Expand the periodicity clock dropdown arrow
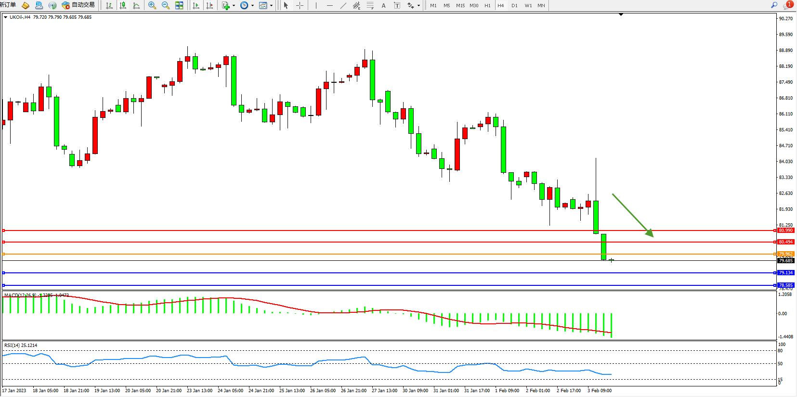 (x=252, y=6)
